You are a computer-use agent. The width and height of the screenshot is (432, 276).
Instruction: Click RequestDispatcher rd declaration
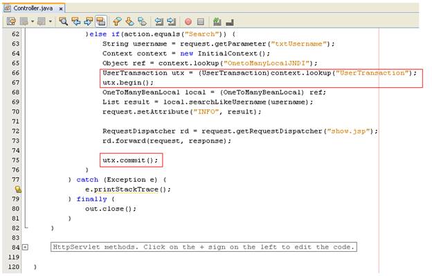(146, 131)
